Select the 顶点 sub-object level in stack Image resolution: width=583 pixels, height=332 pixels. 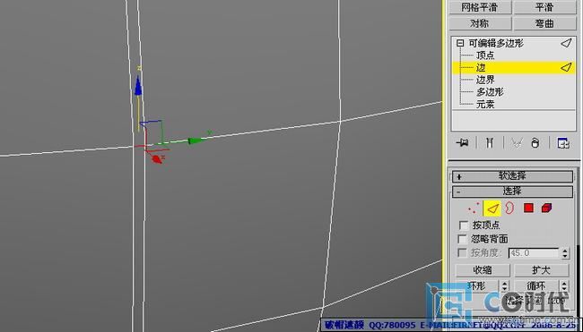point(485,55)
